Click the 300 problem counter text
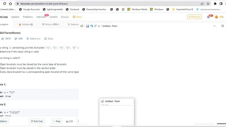The image size is (226, 127). coord(70,121)
